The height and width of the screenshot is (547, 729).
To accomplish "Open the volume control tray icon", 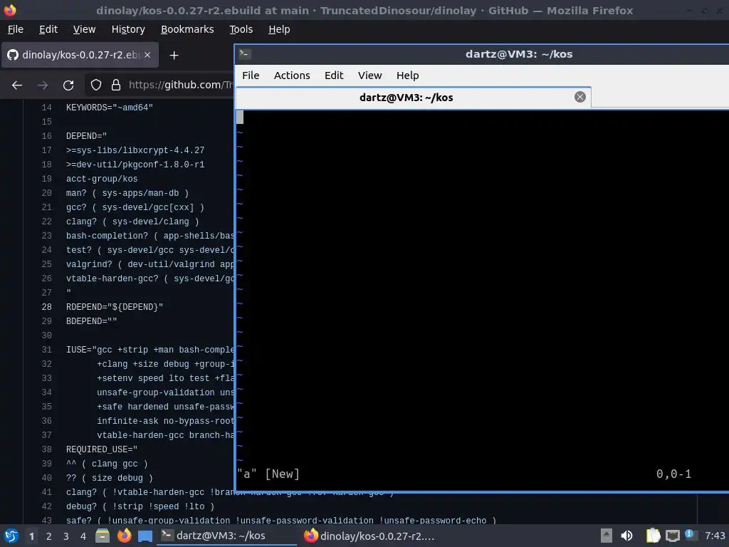I will tap(627, 536).
